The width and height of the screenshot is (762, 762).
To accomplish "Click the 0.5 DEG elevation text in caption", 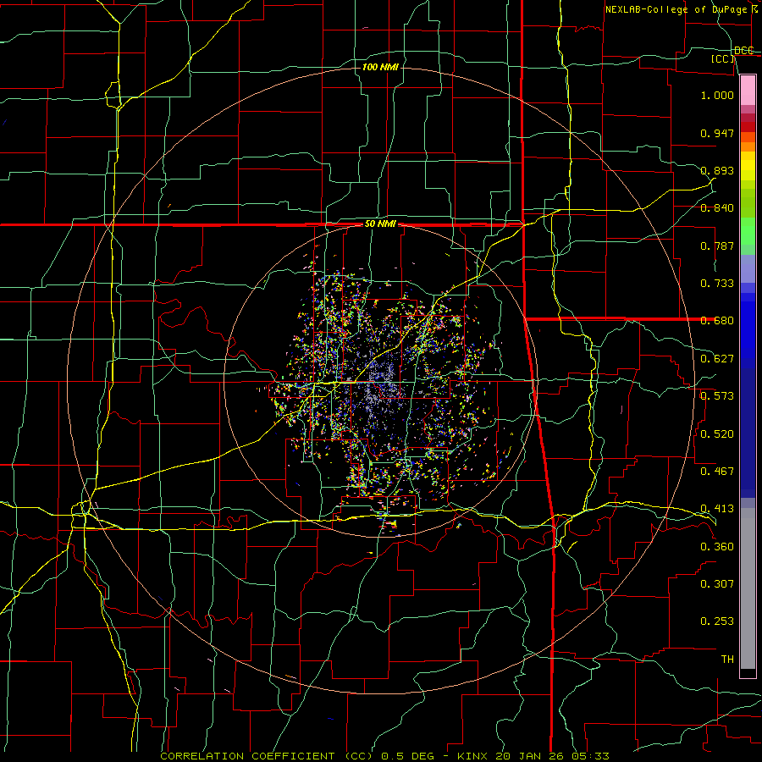I will point(406,756).
